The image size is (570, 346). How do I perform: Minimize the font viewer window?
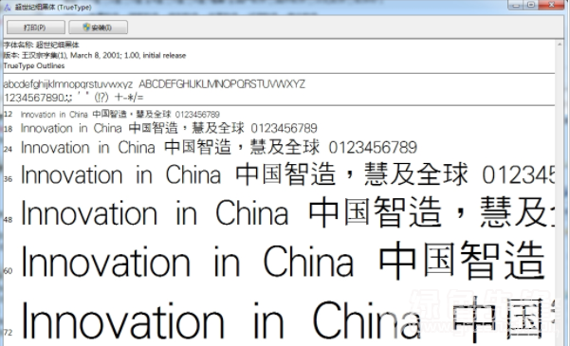coord(516,5)
